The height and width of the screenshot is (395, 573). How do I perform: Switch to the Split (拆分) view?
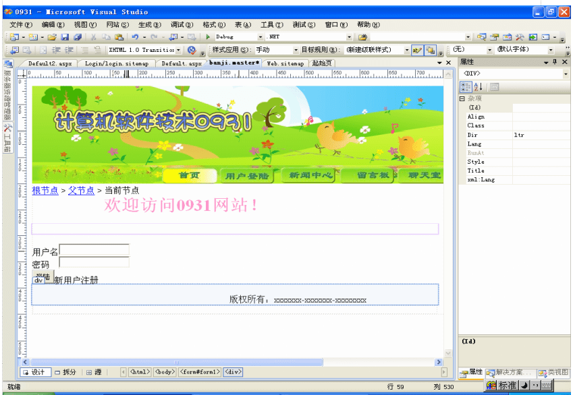coord(65,372)
